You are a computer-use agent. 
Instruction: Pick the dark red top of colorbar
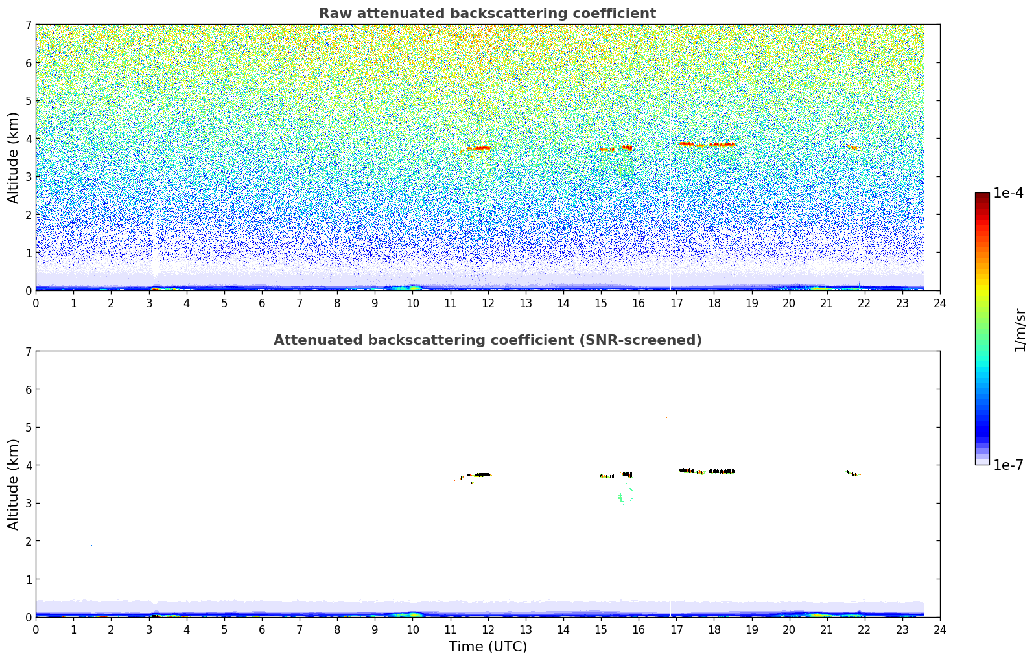click(982, 196)
